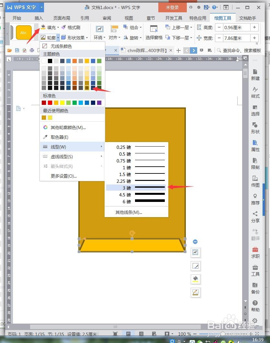Viewport: 270px width, 343px height.
Task: Open the Wrap (环绕) text wrapping icon
Action: pos(100,29)
